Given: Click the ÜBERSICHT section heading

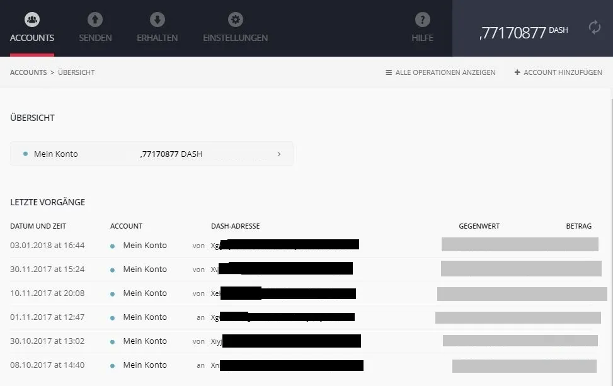Looking at the screenshot, I should coord(32,118).
